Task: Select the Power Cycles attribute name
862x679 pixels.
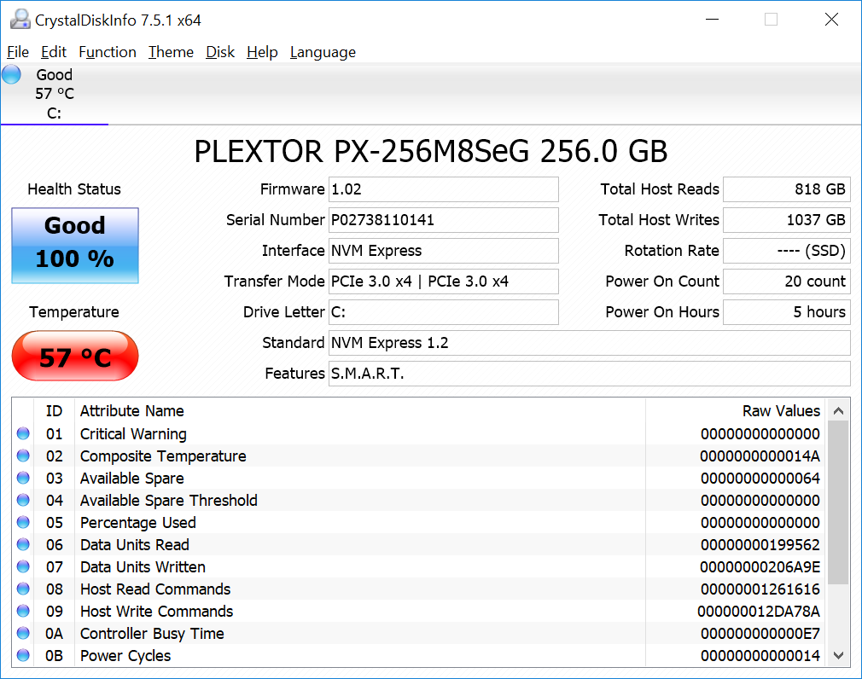Action: coord(125,656)
